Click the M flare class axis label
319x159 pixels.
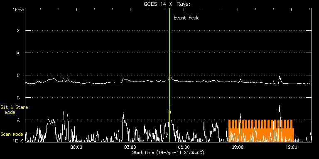(18, 53)
